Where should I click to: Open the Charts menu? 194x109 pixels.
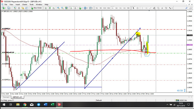[x=25, y=4]
